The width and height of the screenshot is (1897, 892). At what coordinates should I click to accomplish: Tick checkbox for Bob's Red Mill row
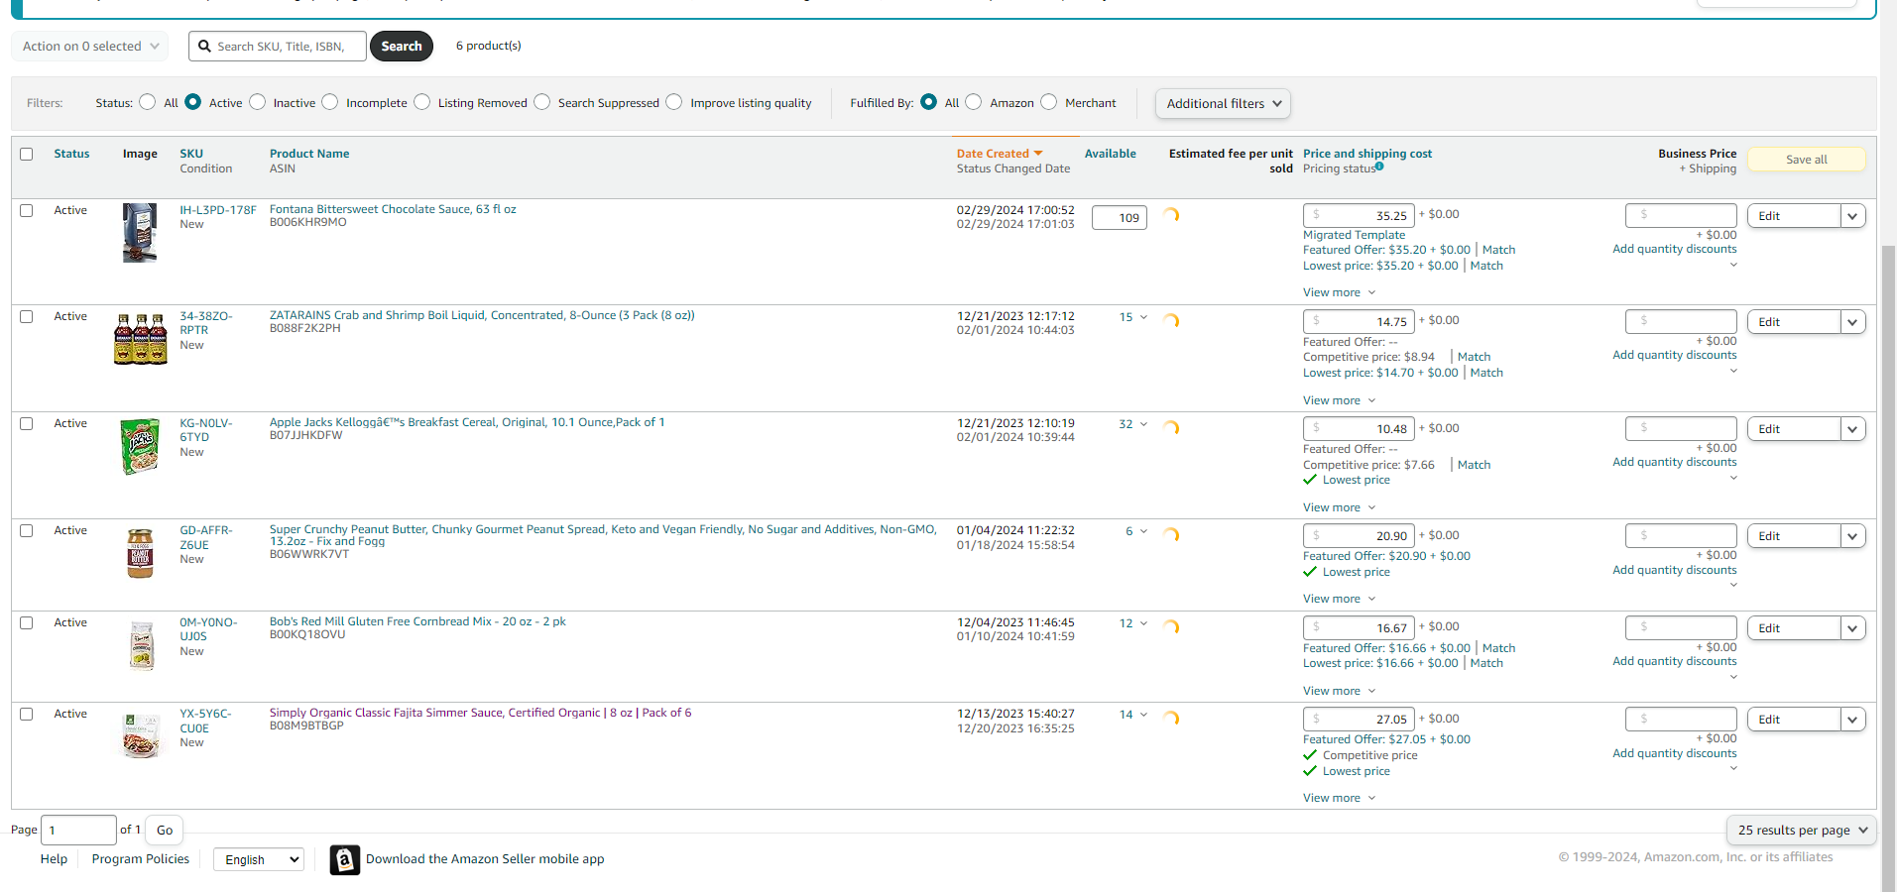pos(27,622)
